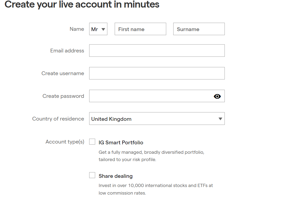This screenshot has height=200, width=292.
Task: Click the Share dealing label text
Action: click(115, 176)
